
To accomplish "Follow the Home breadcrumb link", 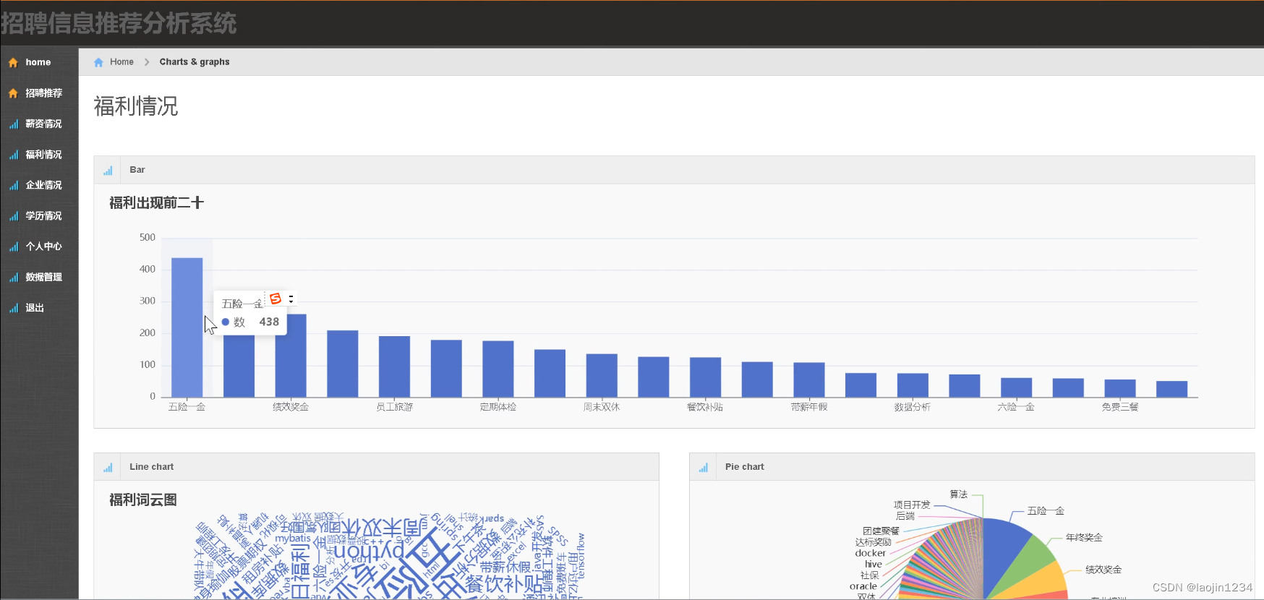I will click(x=121, y=62).
